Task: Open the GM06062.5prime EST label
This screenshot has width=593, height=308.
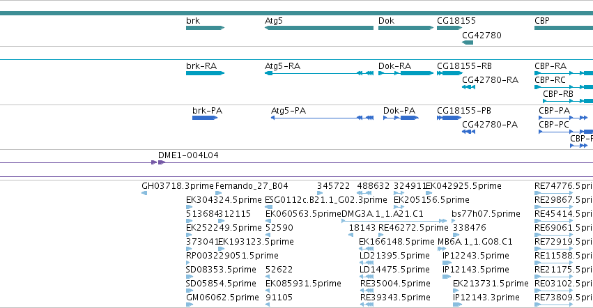Action: (x=222, y=298)
